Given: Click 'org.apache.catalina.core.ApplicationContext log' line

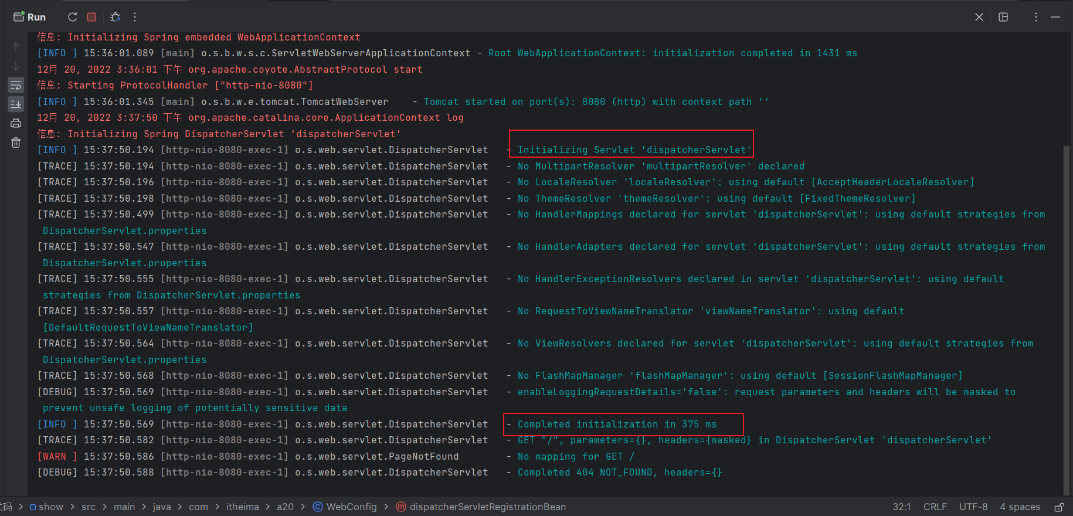Looking at the screenshot, I should click(325, 117).
